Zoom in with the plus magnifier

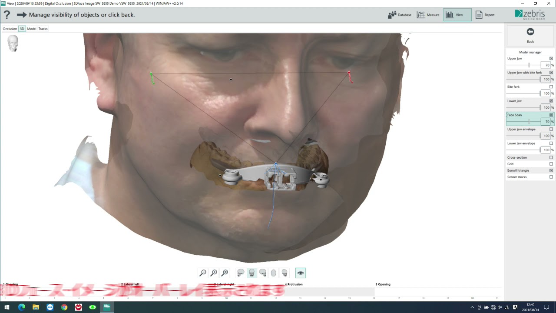(214, 273)
